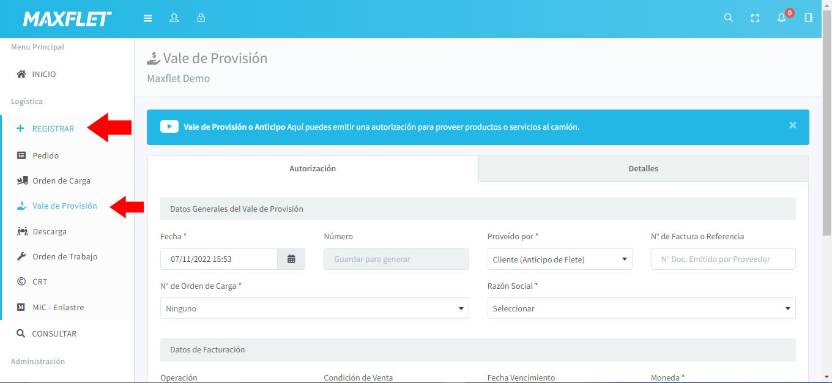Open the N° de Orden de Carga dropdown

tap(314, 308)
